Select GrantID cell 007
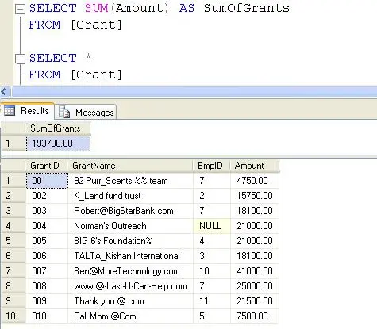The image size is (377, 329). pyautogui.click(x=47, y=271)
